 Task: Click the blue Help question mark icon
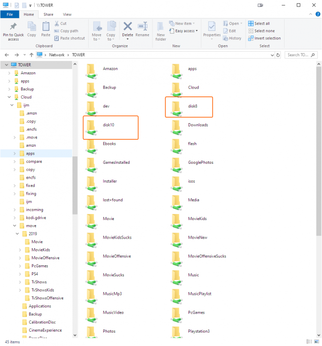(x=318, y=14)
